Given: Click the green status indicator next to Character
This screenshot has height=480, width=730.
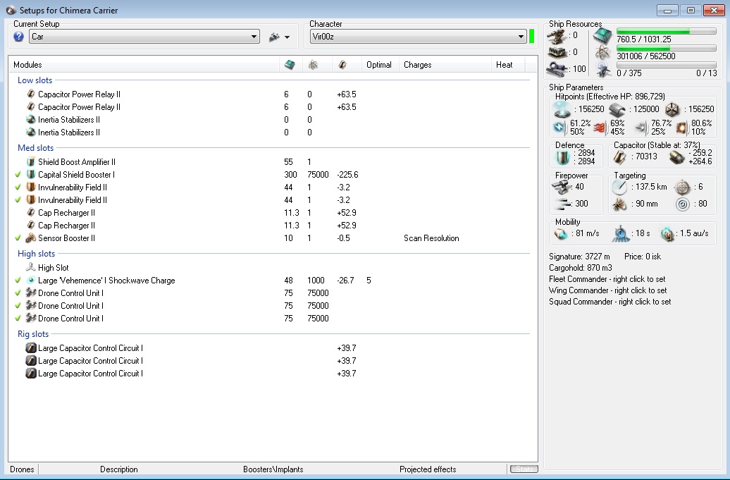Looking at the screenshot, I should [532, 37].
